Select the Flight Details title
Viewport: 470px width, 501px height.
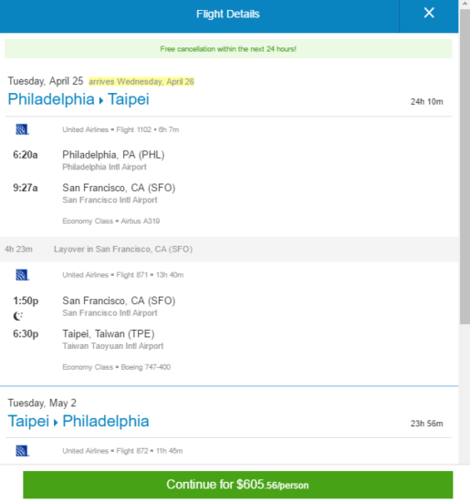228,14
